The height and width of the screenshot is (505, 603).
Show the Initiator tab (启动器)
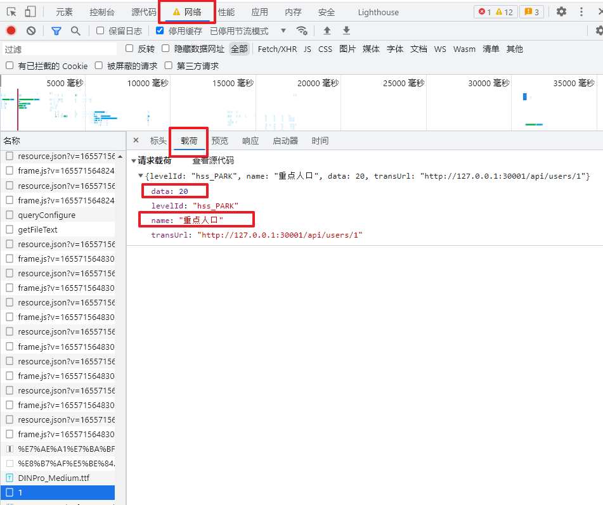pos(285,141)
